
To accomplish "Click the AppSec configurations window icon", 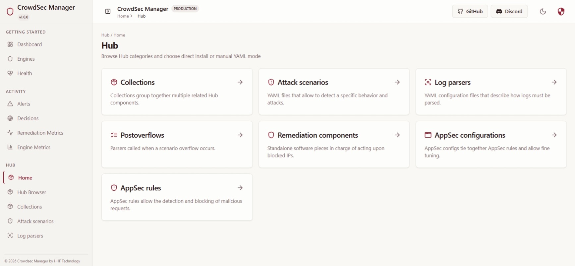I will tap(428, 135).
